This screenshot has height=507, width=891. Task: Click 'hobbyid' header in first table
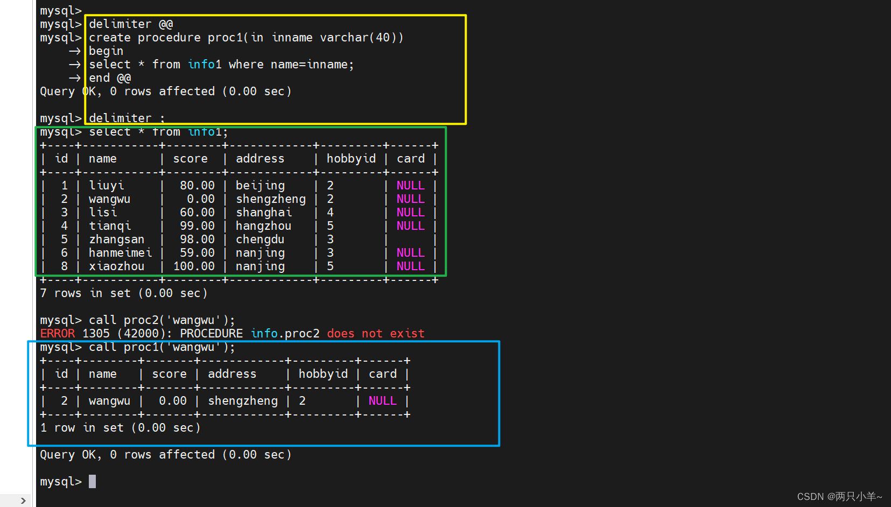pyautogui.click(x=351, y=159)
